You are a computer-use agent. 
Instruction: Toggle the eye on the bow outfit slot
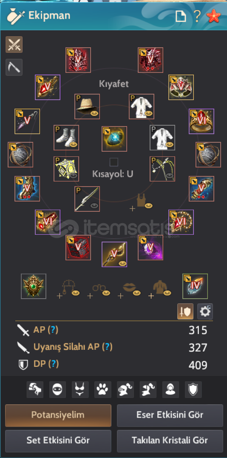[170, 176]
